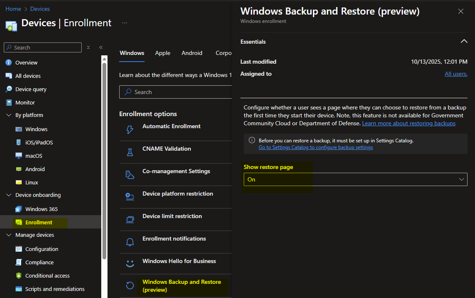
Task: Open the All users assignment link
Action: point(456,74)
